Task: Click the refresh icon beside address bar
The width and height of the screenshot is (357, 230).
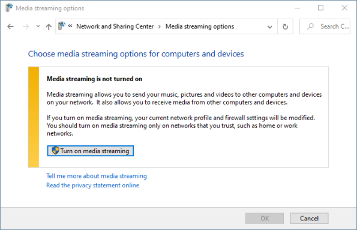Action: point(285,26)
